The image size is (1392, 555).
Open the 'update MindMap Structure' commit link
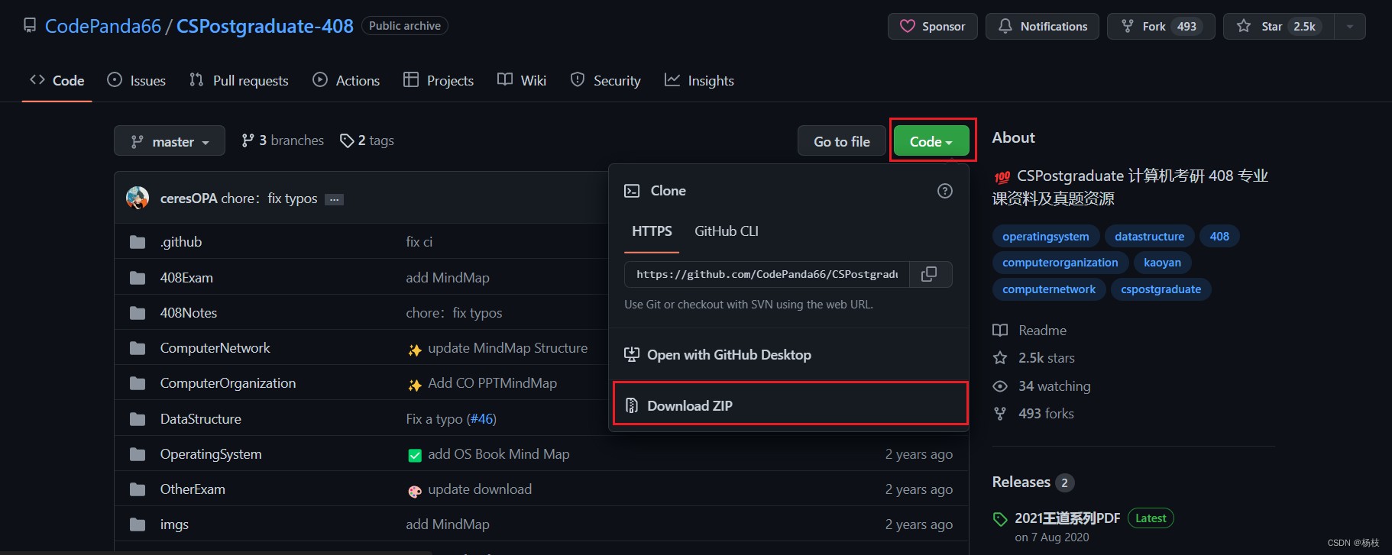pos(508,348)
